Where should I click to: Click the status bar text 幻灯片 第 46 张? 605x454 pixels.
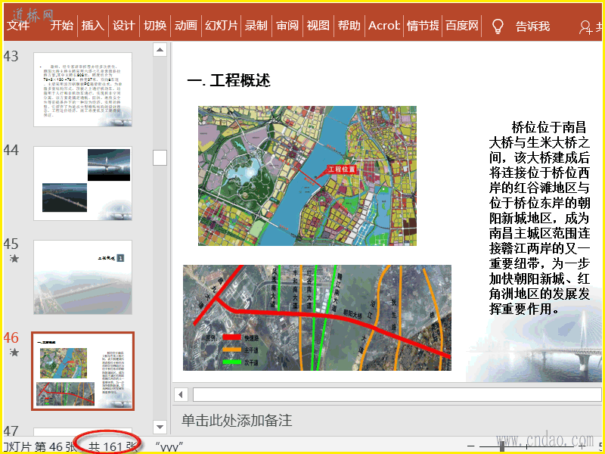[x=40, y=447]
